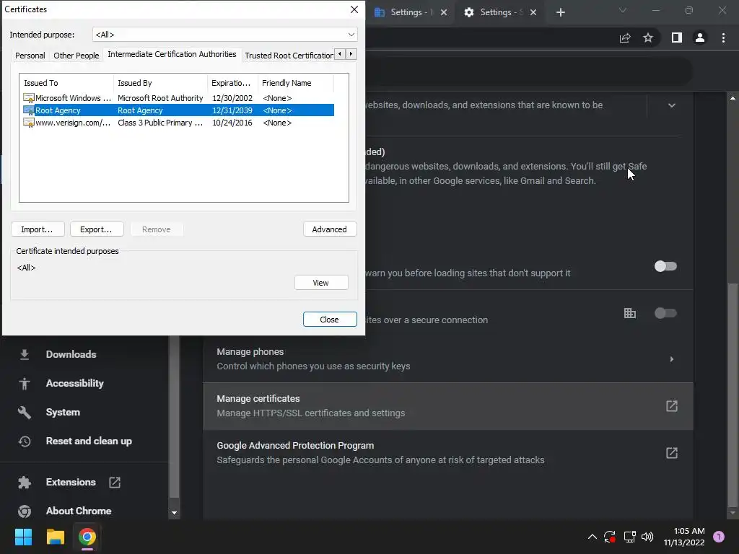Close the Certificates dialog with X
739x554 pixels.
click(354, 9)
